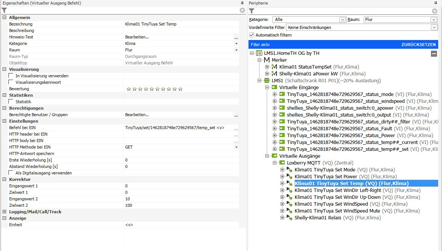442x251 pixels.
Task: Click the collapse-all minus icon beside LMS1.HomeTH
Action: [434, 54]
